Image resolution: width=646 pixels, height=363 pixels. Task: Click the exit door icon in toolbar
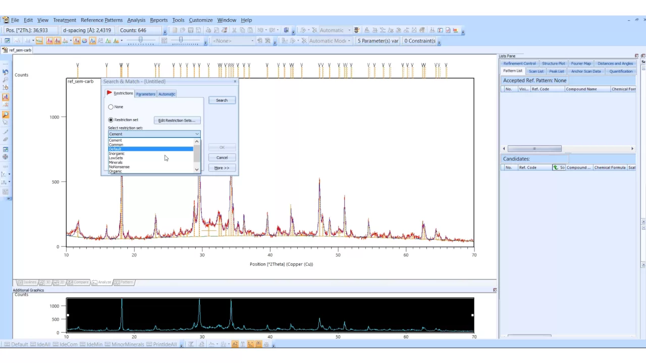[x=286, y=30]
